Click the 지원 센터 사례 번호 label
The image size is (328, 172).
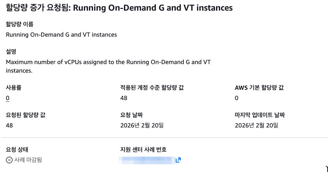coord(143,149)
